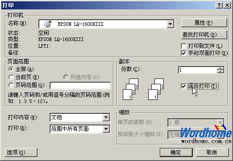The image size is (233, 161).
Task: Uncheck 手动双面打印 checkbox
Action: tap(183, 53)
